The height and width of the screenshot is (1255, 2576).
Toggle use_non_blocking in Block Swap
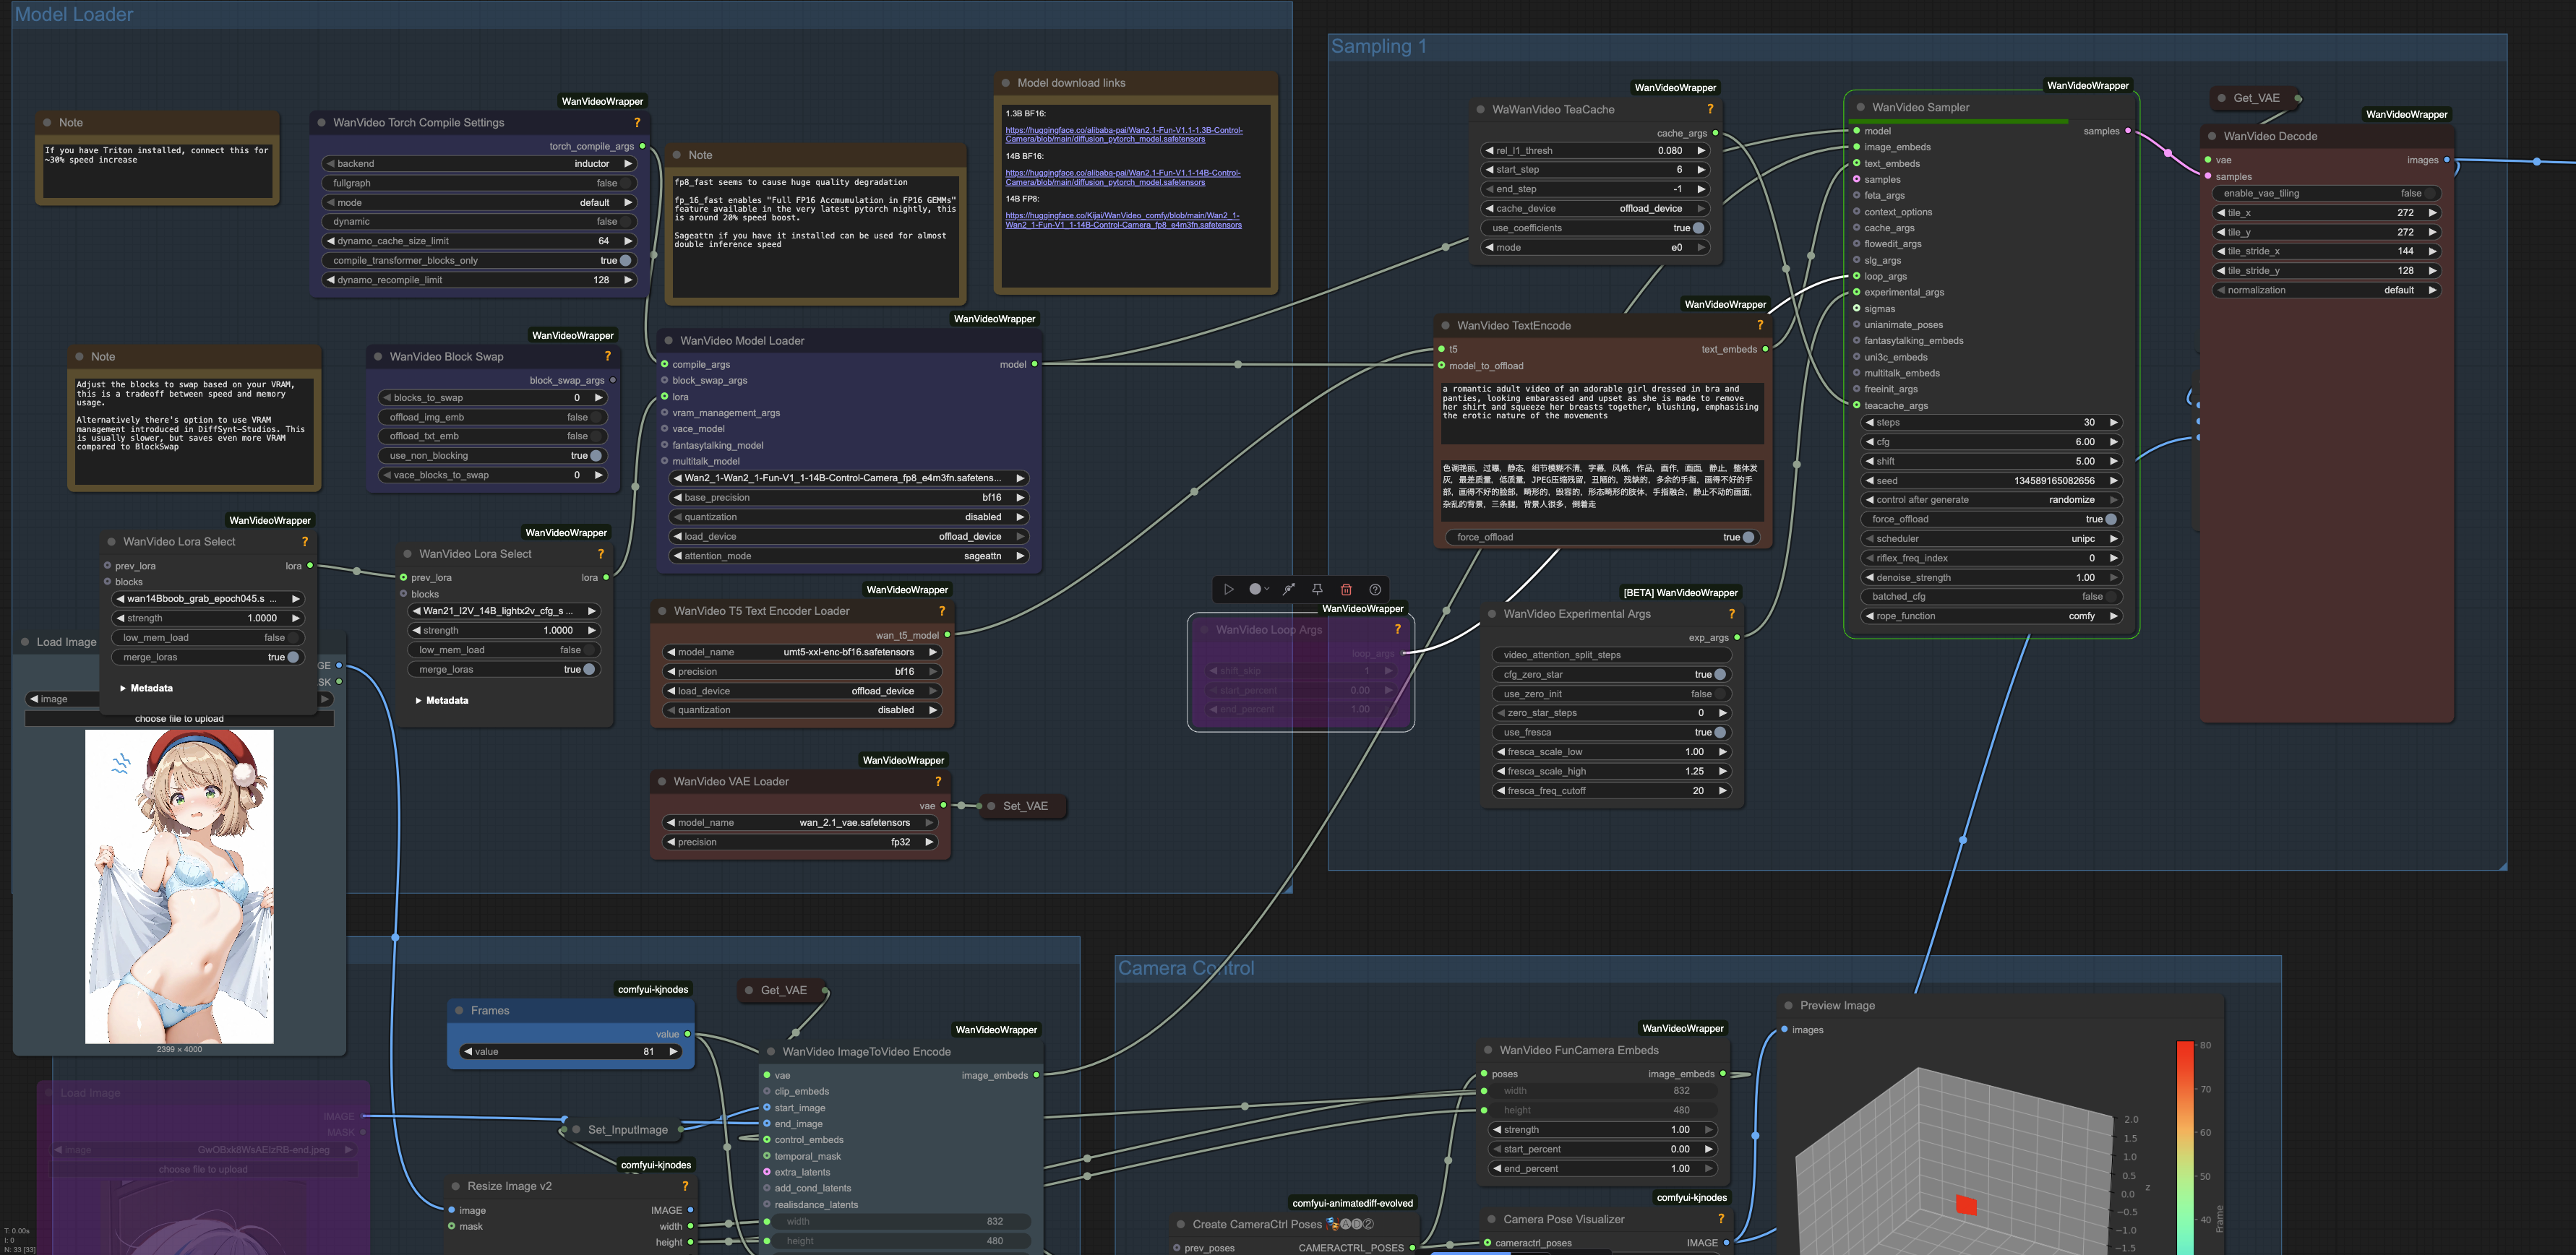coord(493,455)
